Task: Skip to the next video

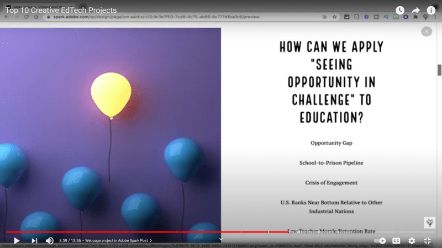Action: click(34, 241)
